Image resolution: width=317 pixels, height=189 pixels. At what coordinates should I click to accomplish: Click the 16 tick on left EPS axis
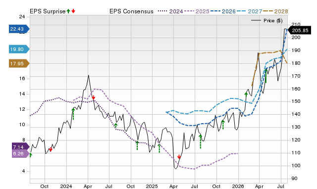click(x=22, y=79)
